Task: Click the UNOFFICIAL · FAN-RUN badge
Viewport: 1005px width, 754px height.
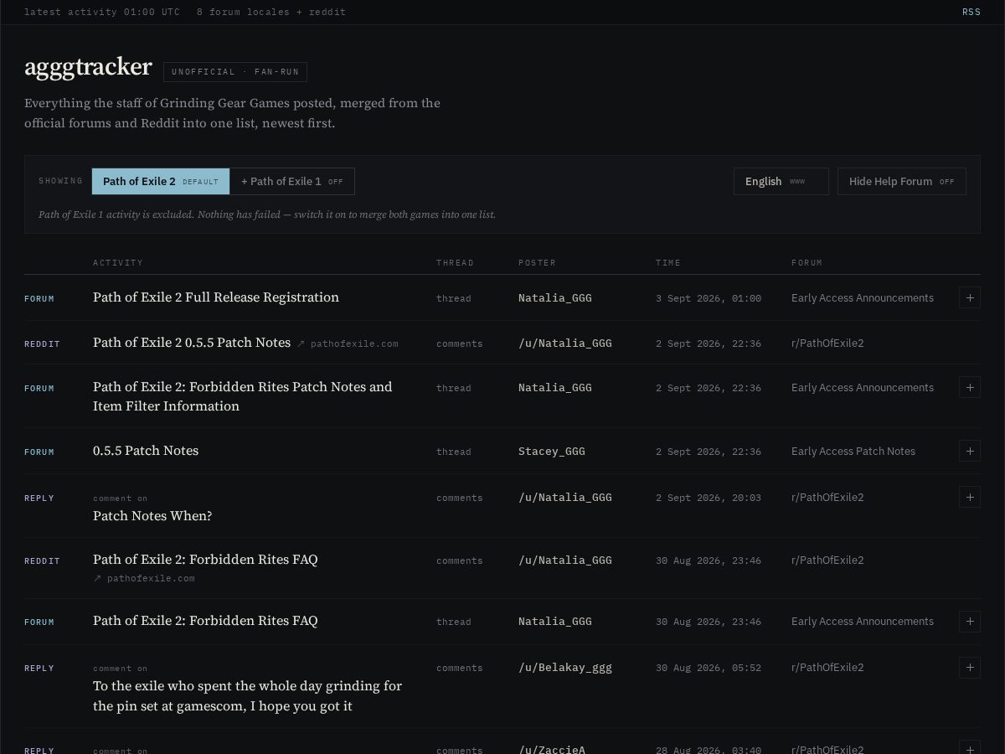Action: (235, 72)
